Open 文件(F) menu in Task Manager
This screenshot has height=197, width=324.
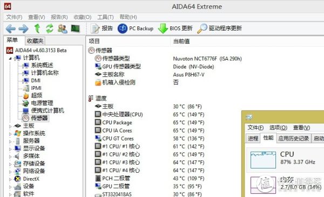255,128
